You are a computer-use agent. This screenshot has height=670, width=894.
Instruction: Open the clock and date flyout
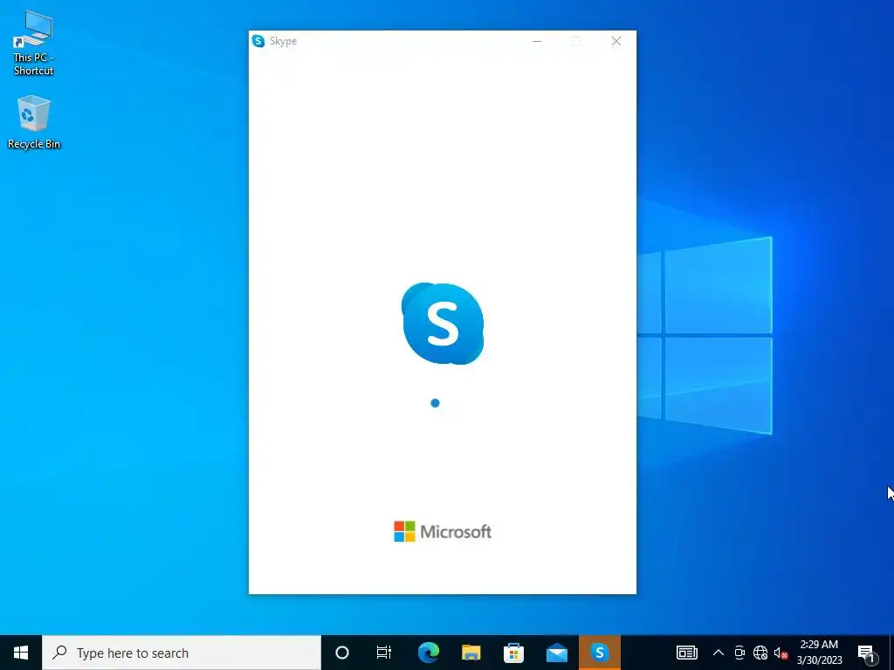coord(819,653)
